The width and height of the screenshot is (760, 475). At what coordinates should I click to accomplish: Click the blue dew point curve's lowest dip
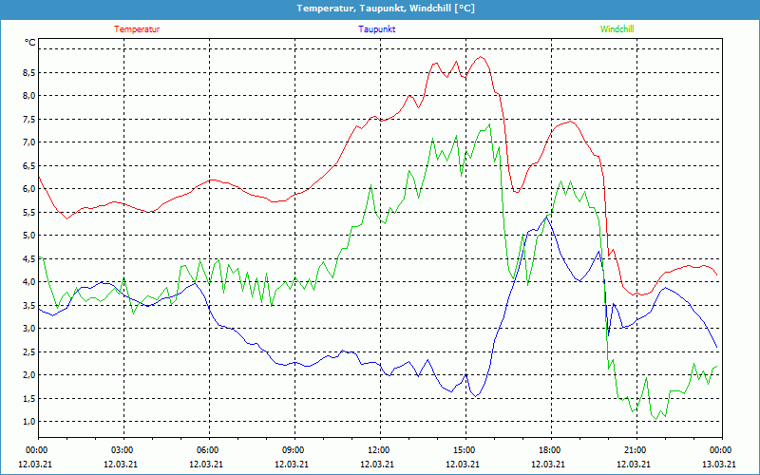pos(475,395)
